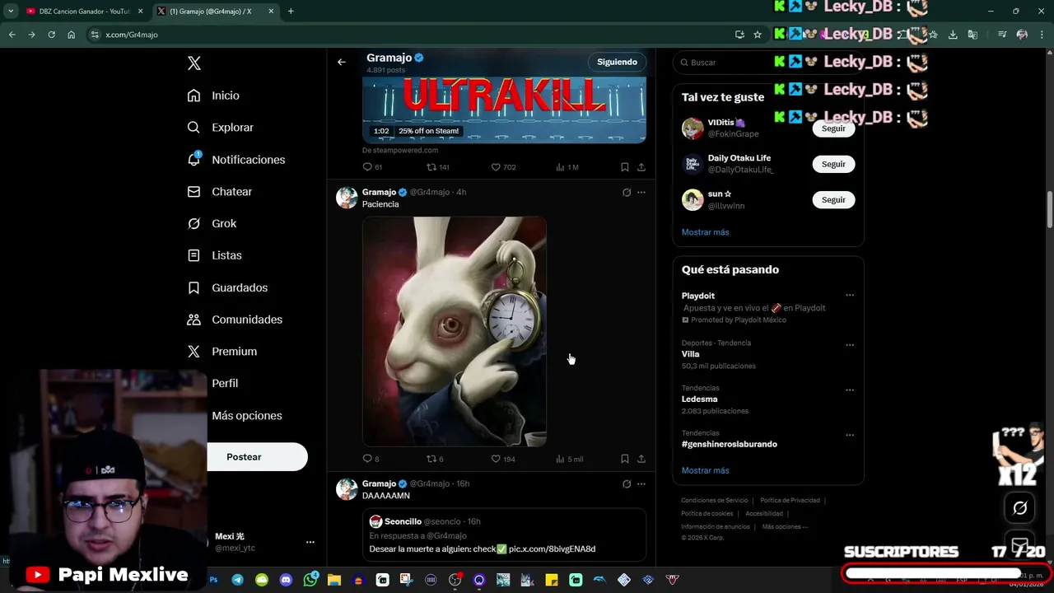Screen dimensions: 1054x593
Task: Open Guardados bookmarks
Action: tap(227, 287)
